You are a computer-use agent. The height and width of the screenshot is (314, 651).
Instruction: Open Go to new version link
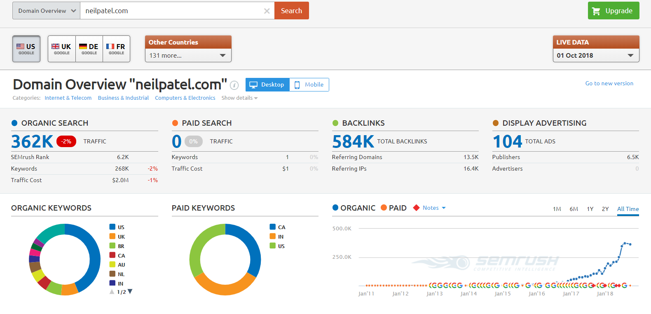(609, 83)
